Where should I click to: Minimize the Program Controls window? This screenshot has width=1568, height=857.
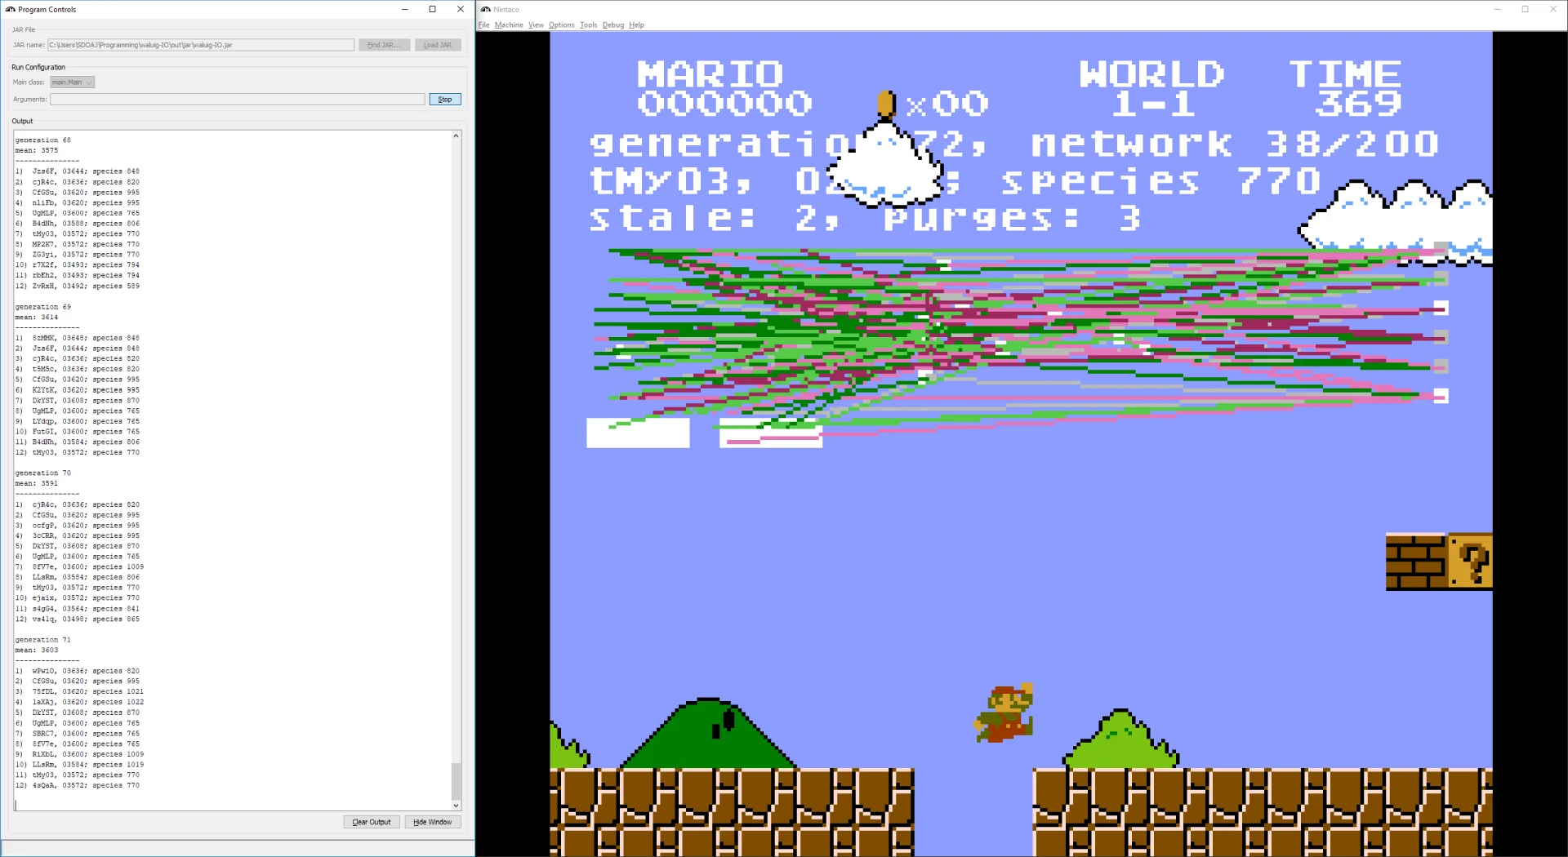coord(404,9)
